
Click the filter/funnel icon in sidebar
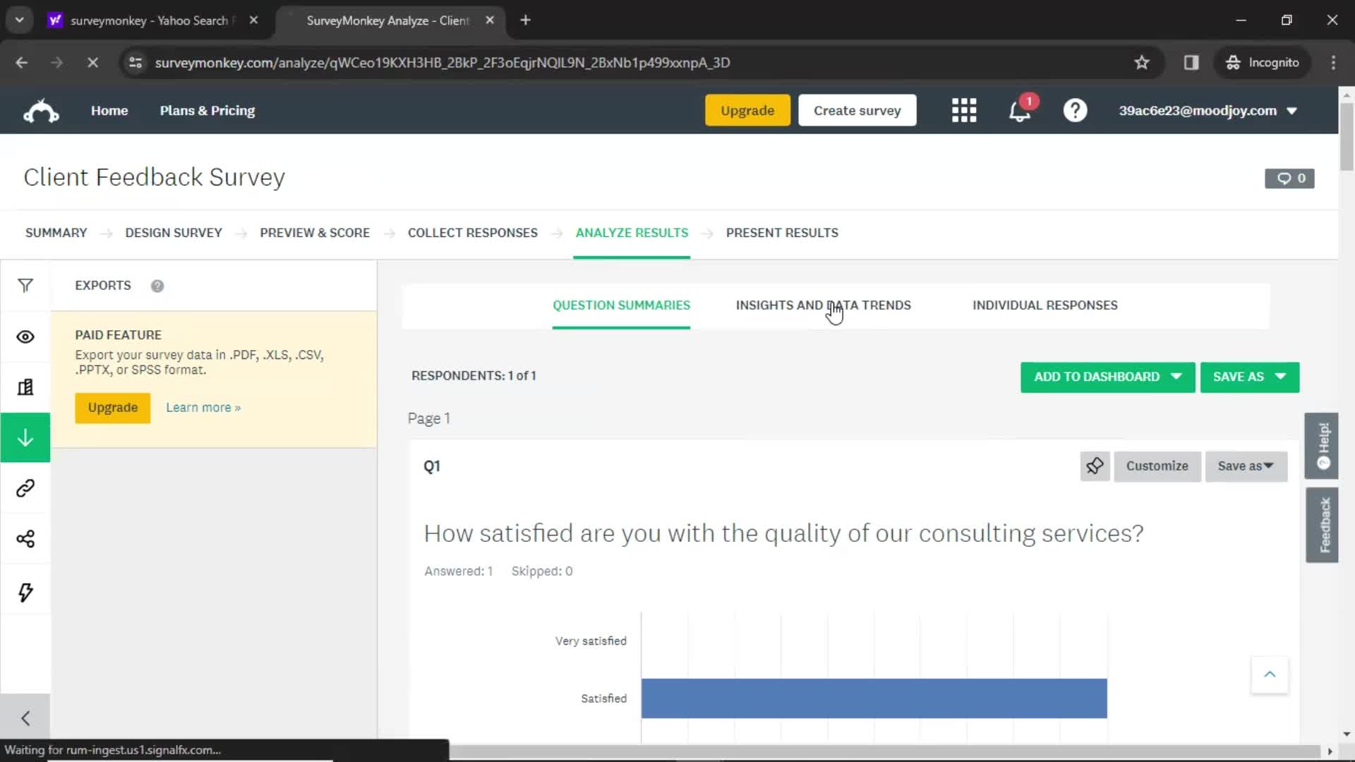click(26, 286)
